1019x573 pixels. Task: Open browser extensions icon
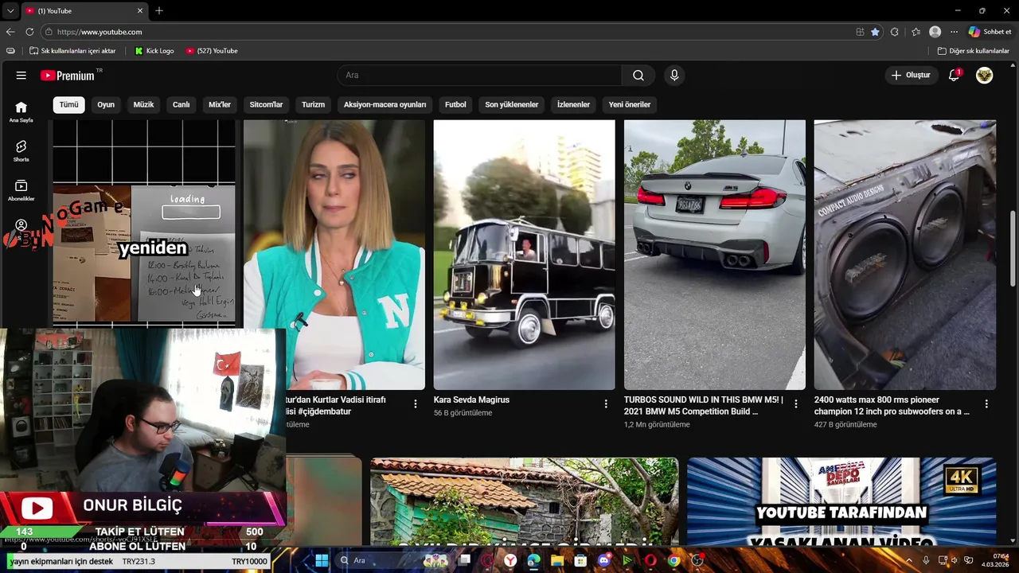tap(895, 32)
